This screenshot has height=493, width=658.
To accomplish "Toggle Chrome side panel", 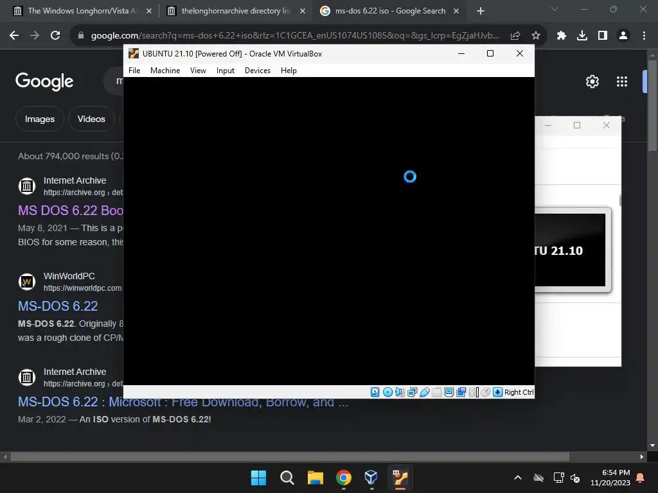I will 603,36.
